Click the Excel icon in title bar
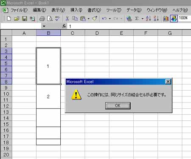The height and width of the screenshot is (159, 191). point(3,3)
